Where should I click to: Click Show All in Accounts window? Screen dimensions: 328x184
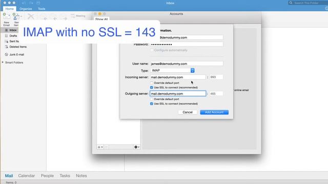click(101, 19)
